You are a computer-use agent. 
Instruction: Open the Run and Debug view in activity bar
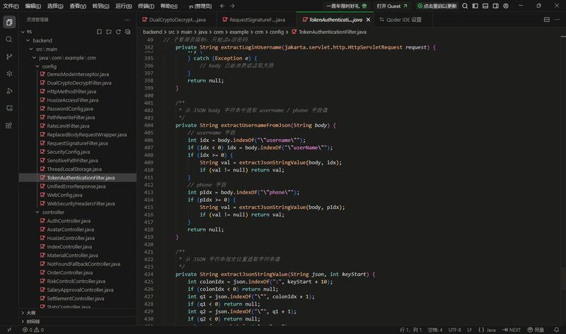[9, 91]
